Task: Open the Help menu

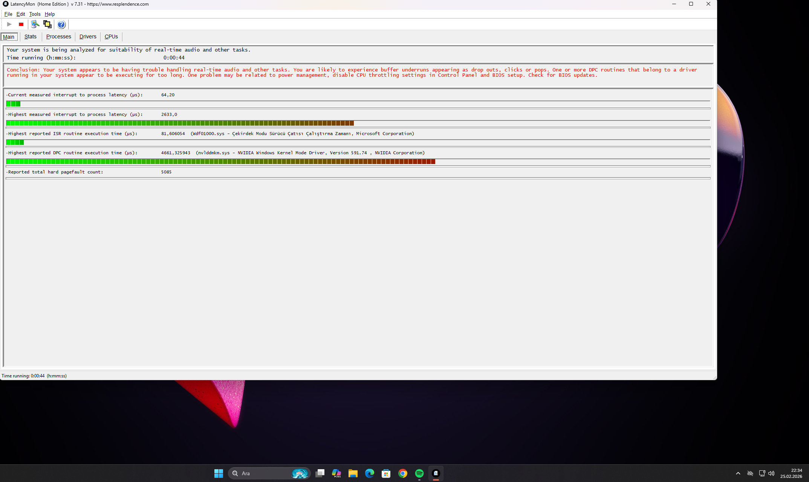Action: pyautogui.click(x=50, y=14)
